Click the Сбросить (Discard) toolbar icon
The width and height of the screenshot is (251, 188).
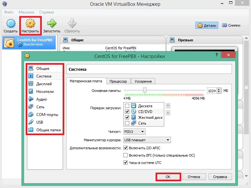pyautogui.click(x=72, y=23)
